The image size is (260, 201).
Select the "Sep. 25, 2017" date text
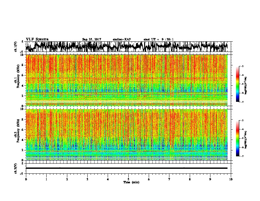(92, 39)
